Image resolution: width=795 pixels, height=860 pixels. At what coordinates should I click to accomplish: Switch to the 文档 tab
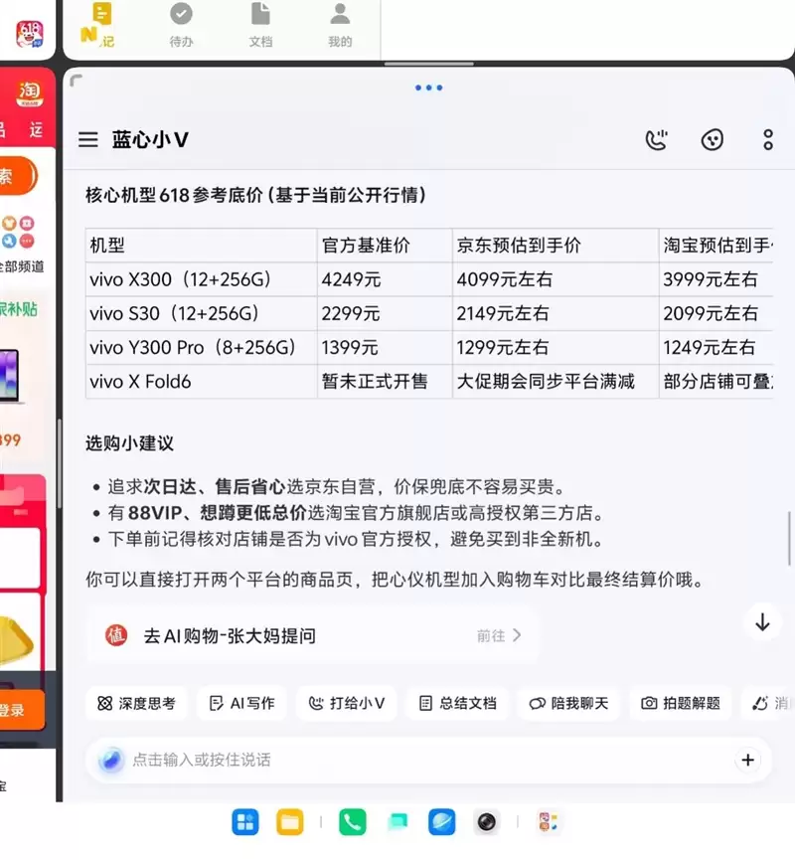[x=260, y=26]
